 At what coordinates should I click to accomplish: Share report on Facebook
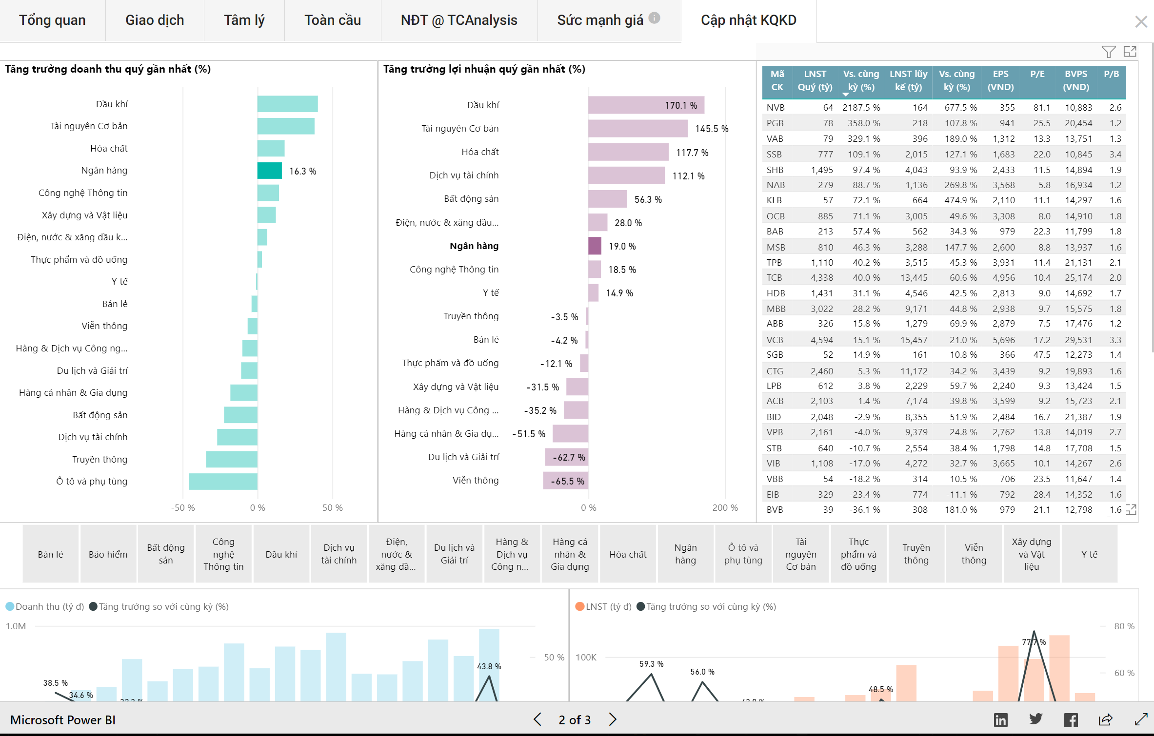click(x=1071, y=720)
